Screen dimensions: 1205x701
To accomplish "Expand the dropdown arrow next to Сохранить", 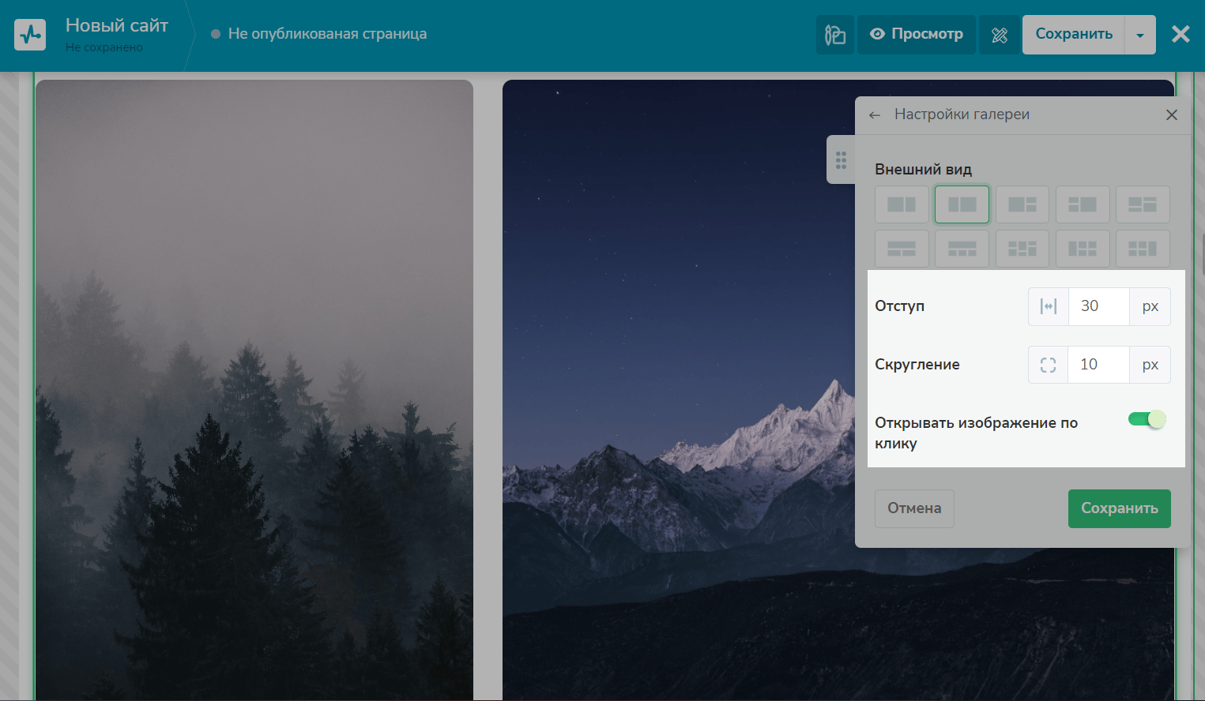I will point(1140,35).
